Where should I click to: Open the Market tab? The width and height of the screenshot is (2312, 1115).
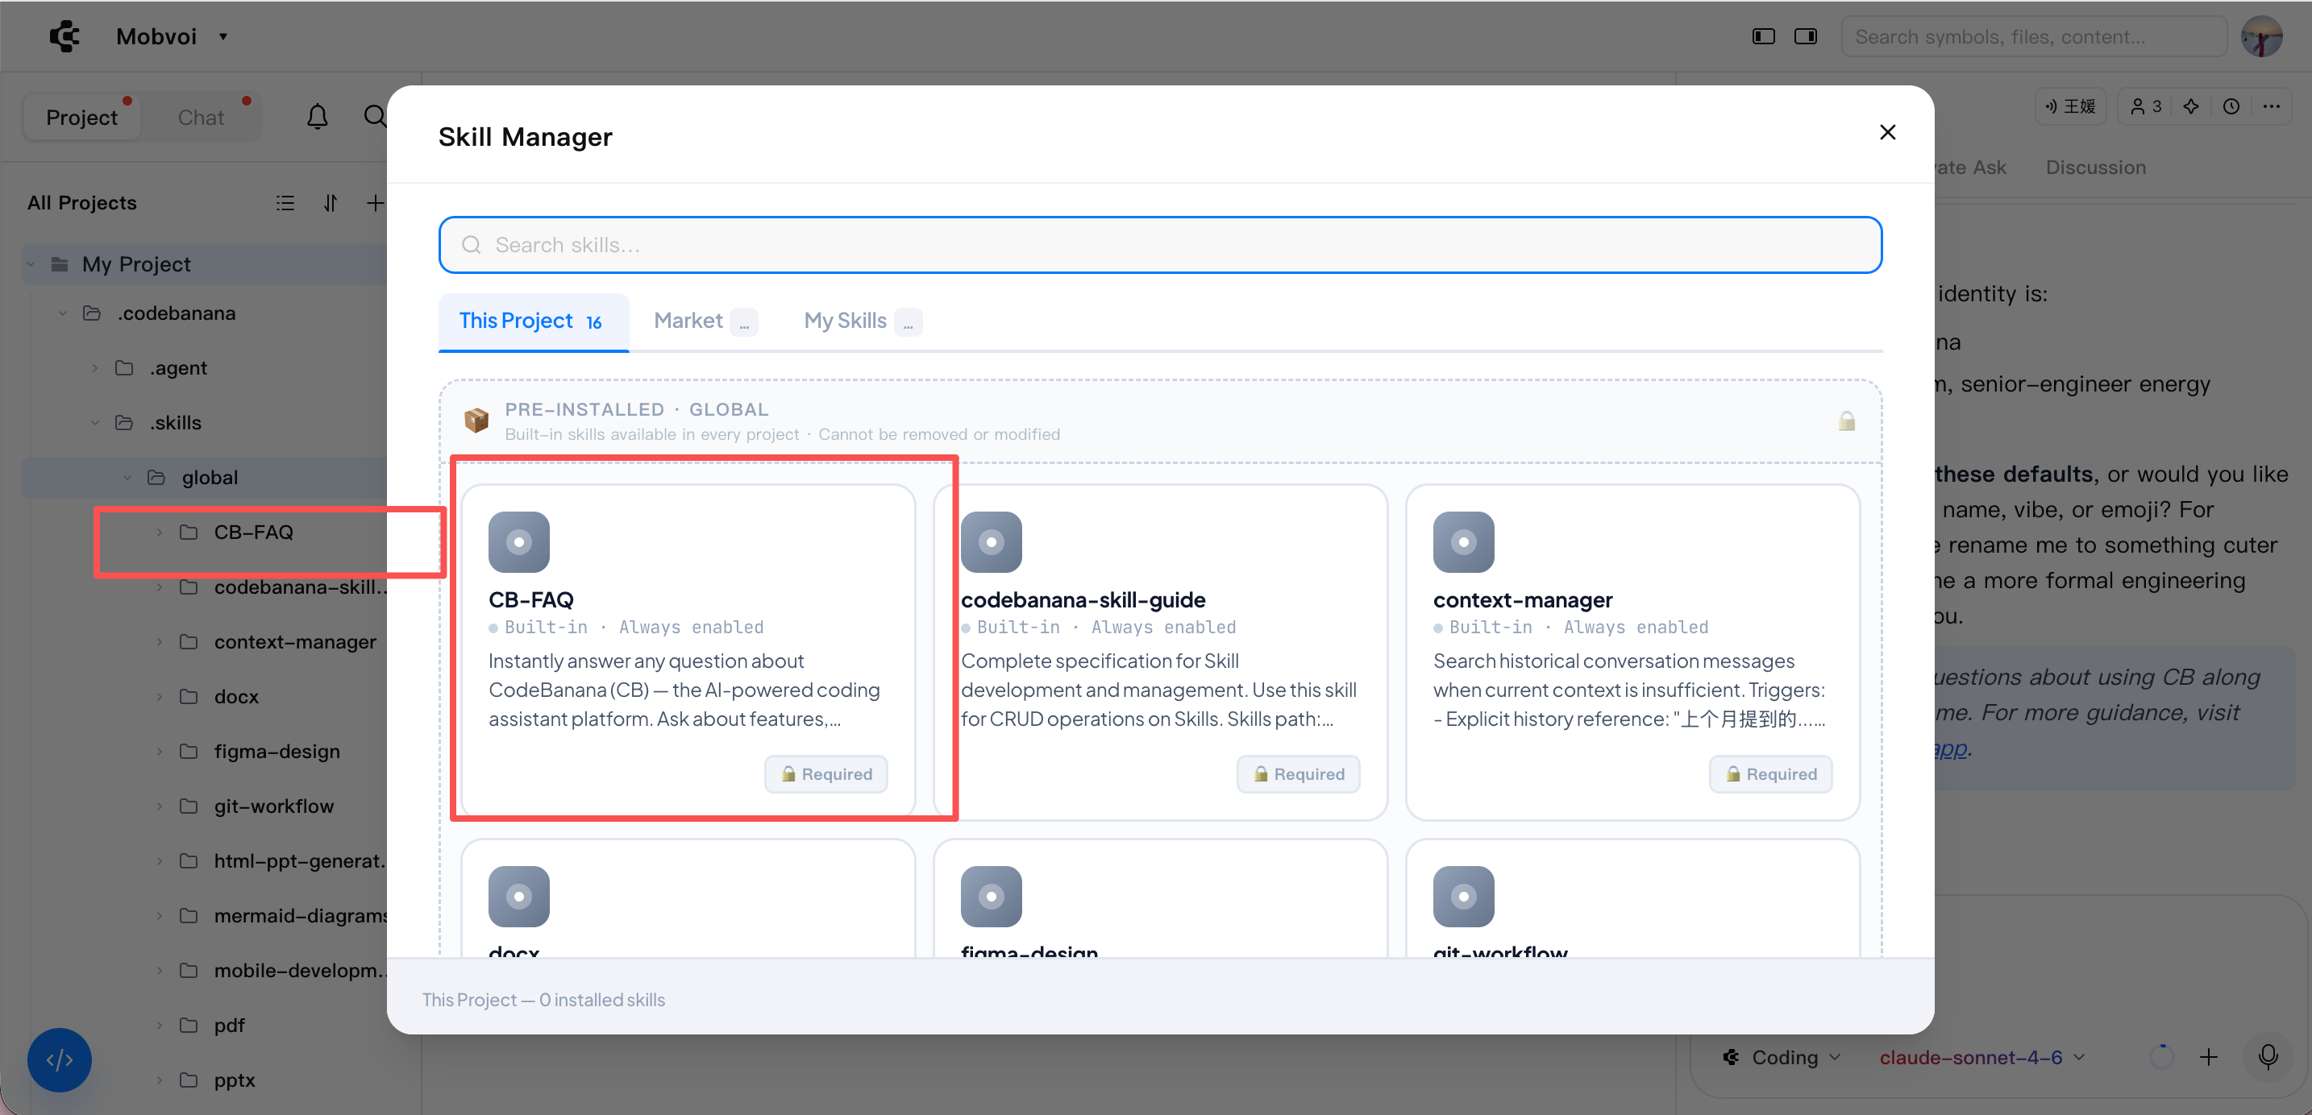pyautogui.click(x=705, y=321)
